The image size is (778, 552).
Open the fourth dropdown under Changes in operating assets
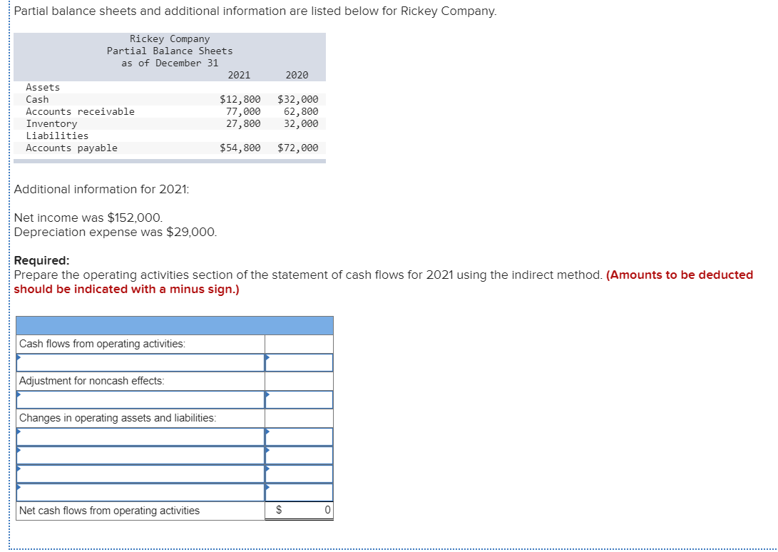[139, 492]
